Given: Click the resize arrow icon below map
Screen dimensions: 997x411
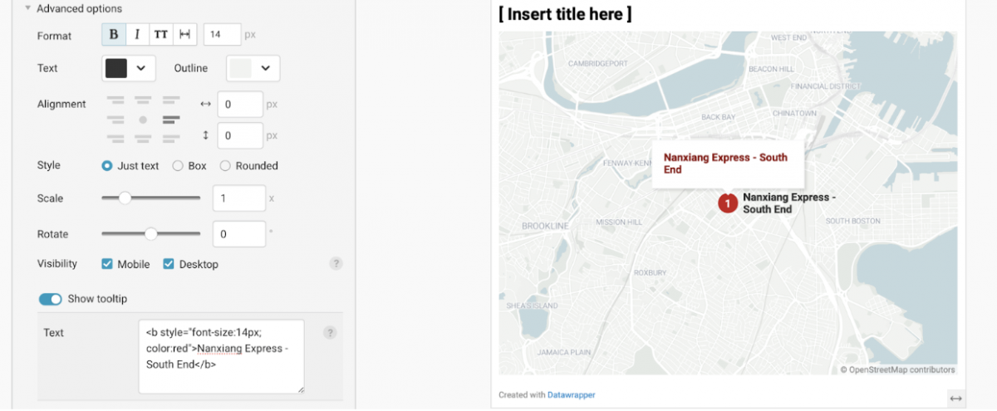Looking at the screenshot, I should click(955, 399).
